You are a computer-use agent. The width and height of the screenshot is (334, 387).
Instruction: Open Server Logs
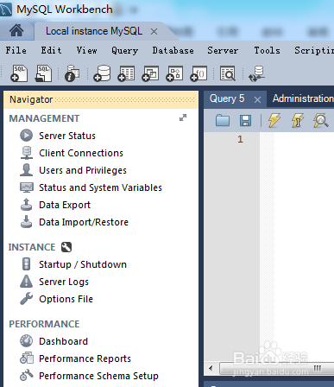64,282
